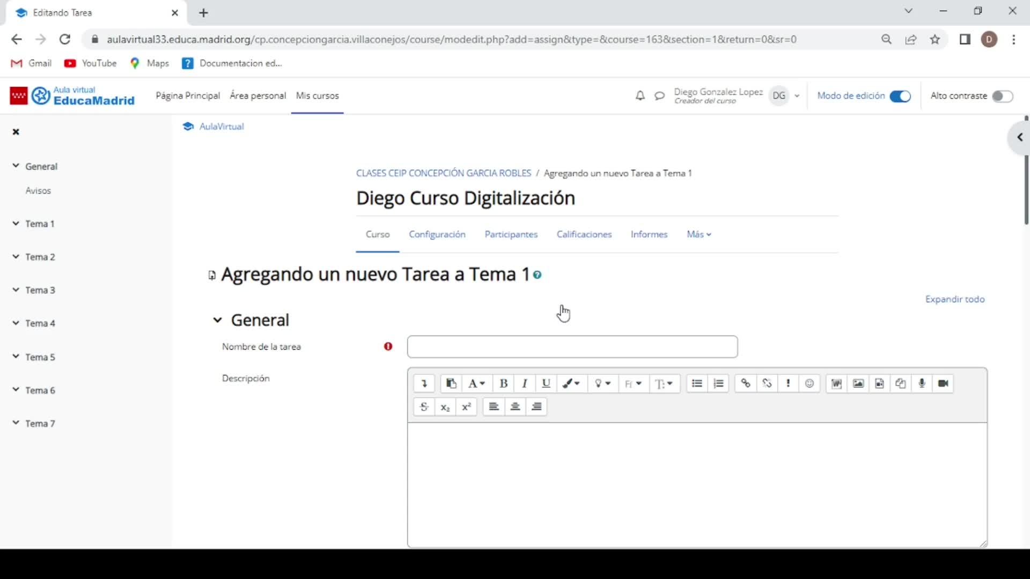The width and height of the screenshot is (1030, 579).
Task: Switch to the Calificaciones tab
Action: (584, 234)
